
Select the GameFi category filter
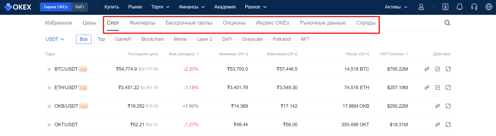[123, 39]
